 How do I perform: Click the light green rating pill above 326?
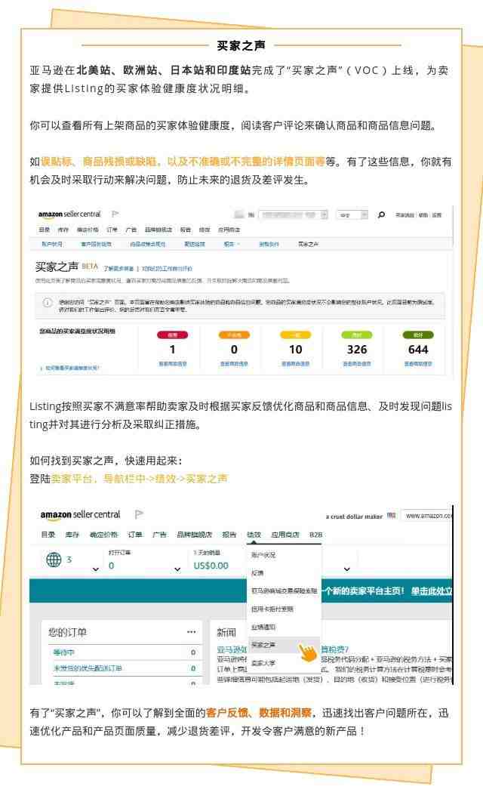(357, 335)
